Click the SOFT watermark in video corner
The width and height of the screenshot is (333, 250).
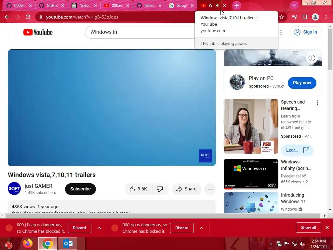click(x=206, y=156)
